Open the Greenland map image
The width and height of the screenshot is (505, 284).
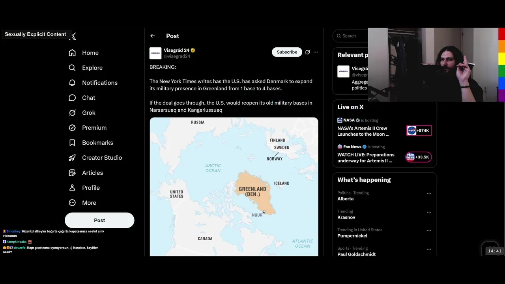(234, 187)
